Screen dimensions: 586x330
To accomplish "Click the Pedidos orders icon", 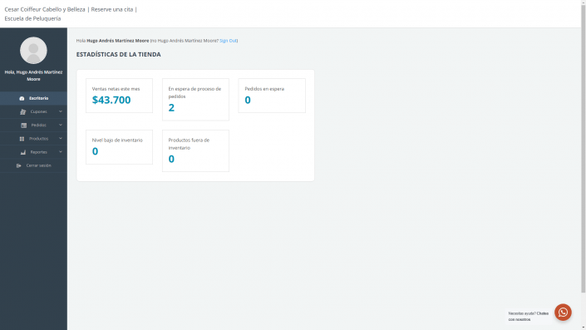I will pyautogui.click(x=24, y=126).
